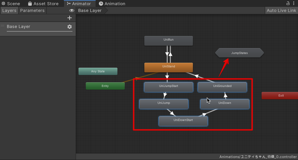Toggle the Auto Live Link button
Screen dimensions: 298x160
click(x=281, y=11)
